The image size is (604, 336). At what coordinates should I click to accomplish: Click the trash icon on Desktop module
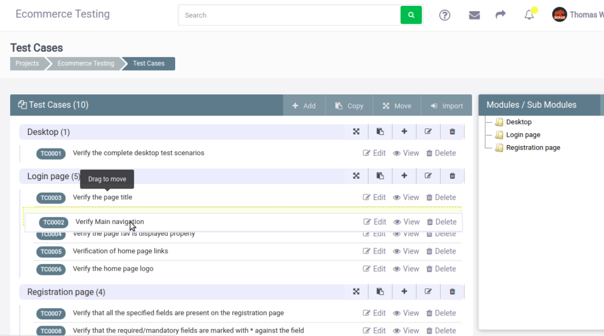[452, 131]
